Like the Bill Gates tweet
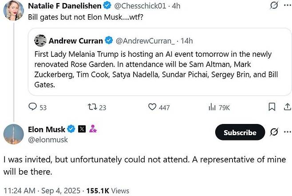The width and height of the screenshot is (292, 196). pyautogui.click(x=159, y=107)
